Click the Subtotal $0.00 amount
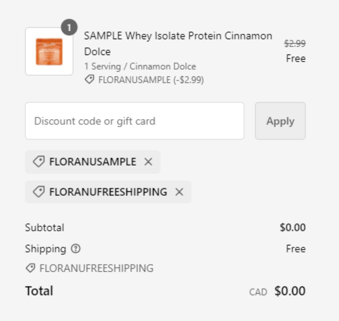 point(292,228)
